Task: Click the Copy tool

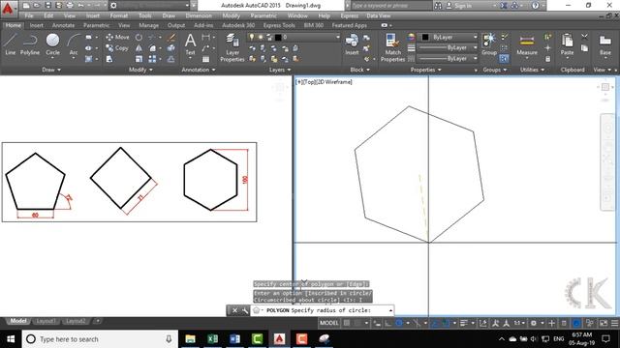Action: pos(117,48)
